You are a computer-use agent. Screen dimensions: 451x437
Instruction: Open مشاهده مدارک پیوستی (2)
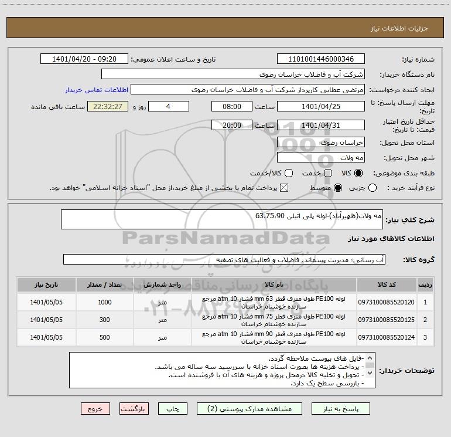click(250, 409)
